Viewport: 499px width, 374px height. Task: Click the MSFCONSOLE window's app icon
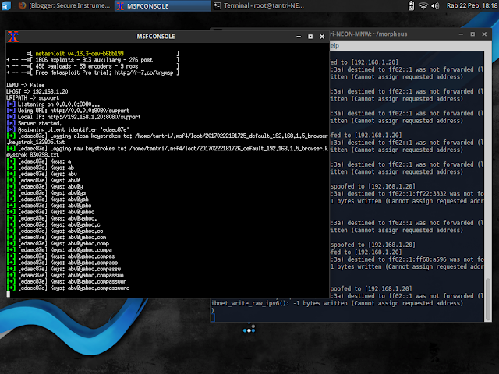13,37
